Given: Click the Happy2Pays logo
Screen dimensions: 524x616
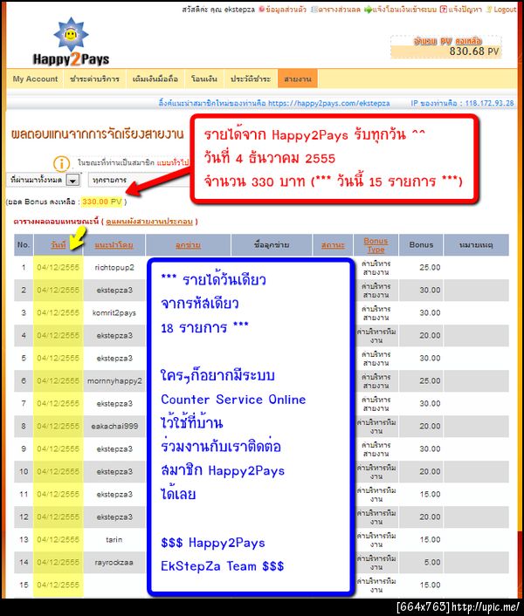Looking at the screenshot, I should point(71,42).
